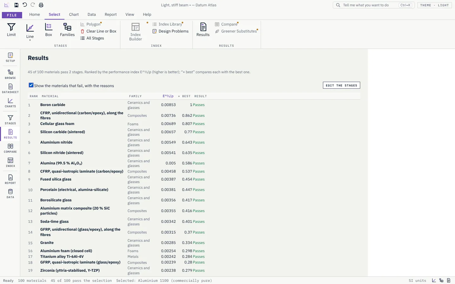
Task: Open the Index Builder
Action: point(136,32)
